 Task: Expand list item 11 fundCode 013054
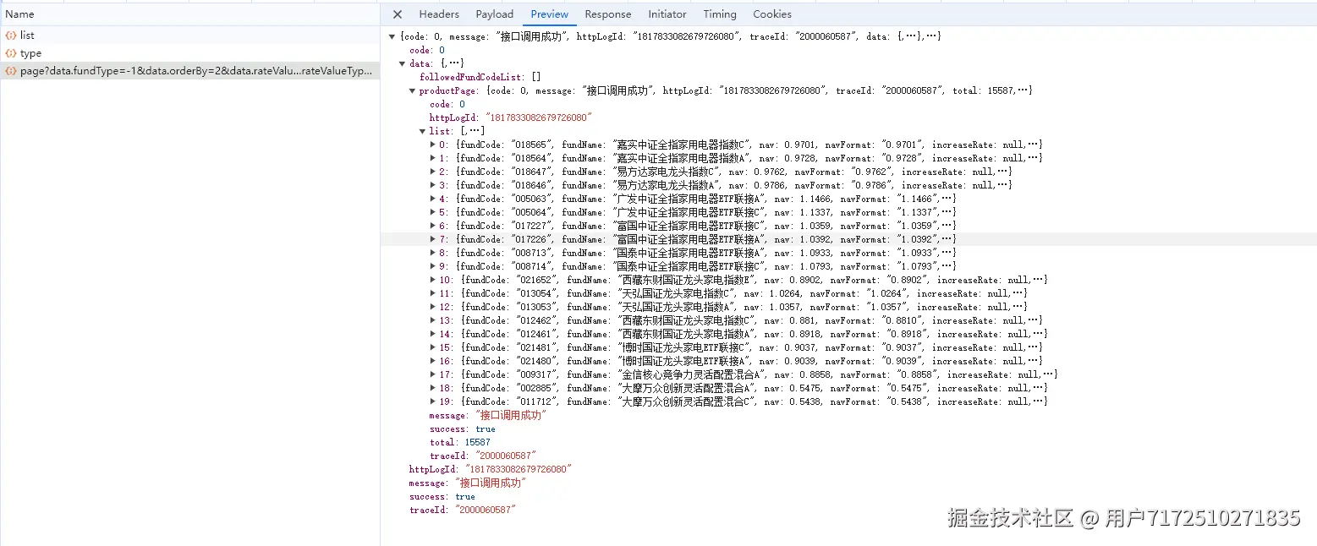pos(432,294)
